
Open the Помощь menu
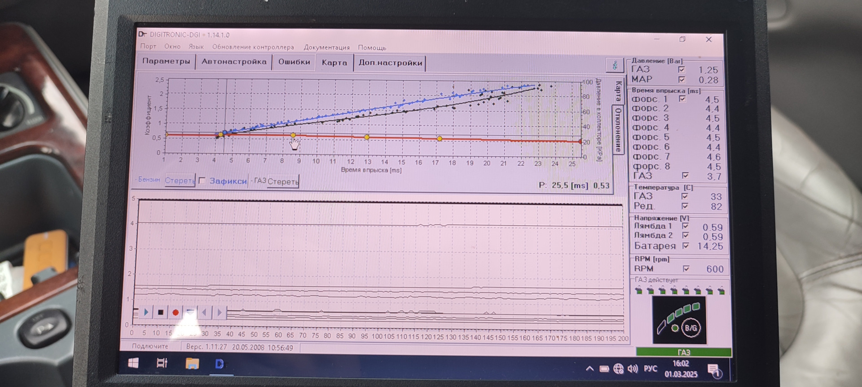click(372, 47)
